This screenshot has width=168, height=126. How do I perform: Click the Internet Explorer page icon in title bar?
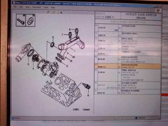tap(14, 2)
